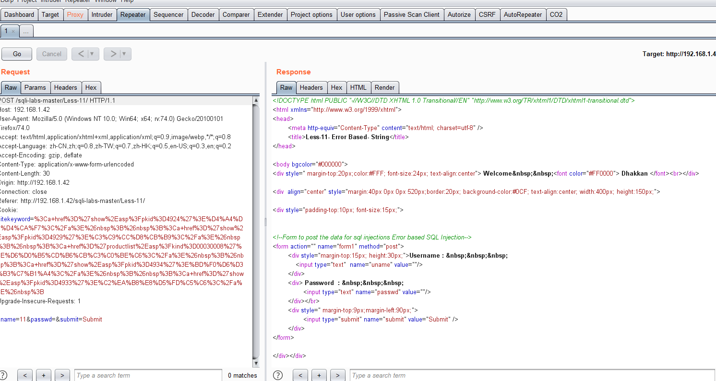Image resolution: width=716 pixels, height=381 pixels.
Task: Click the Content-Length: 30 header line
Action: 24,173
